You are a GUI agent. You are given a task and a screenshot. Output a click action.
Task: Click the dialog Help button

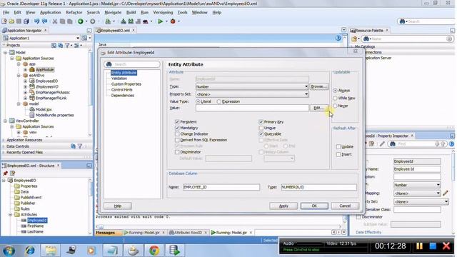click(118, 206)
